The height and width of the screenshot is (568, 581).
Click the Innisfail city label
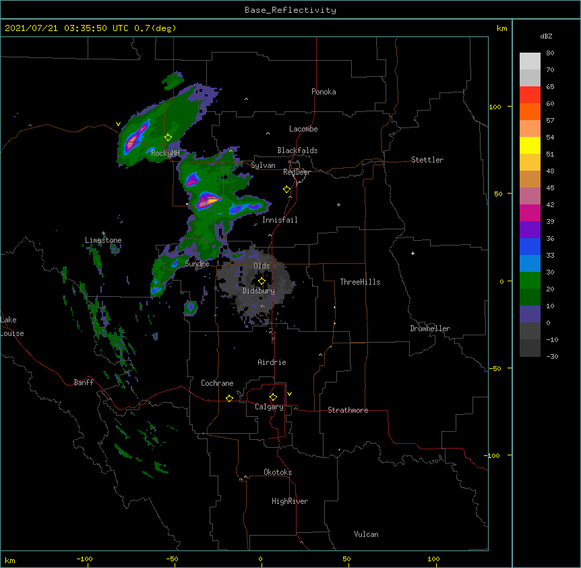point(280,220)
